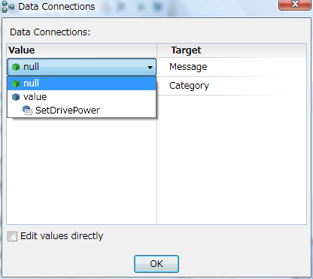Open the Value combo box dropdown arrow

150,67
